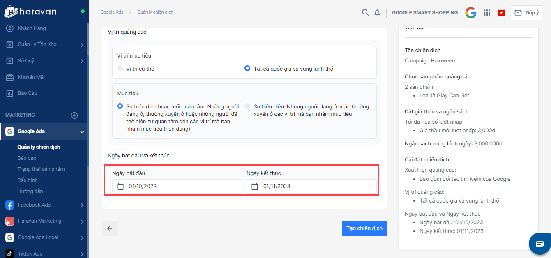The height and width of the screenshot is (258, 551).
Task: Choose "Sự hiện diện" only target option
Action: pyautogui.click(x=247, y=106)
